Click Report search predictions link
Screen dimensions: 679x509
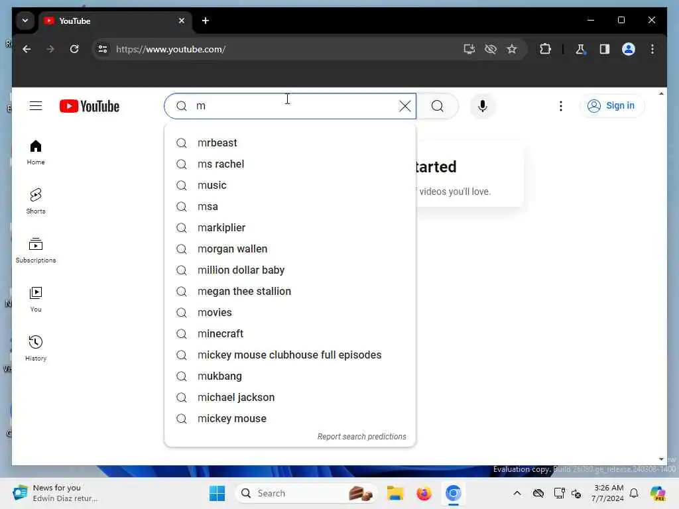click(361, 436)
